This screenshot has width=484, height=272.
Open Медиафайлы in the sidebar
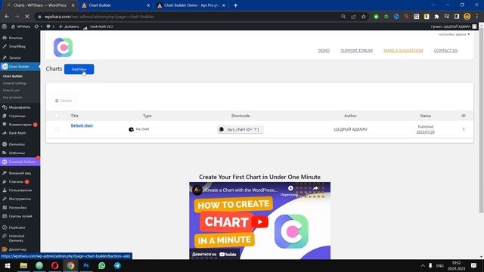pyautogui.click(x=20, y=107)
